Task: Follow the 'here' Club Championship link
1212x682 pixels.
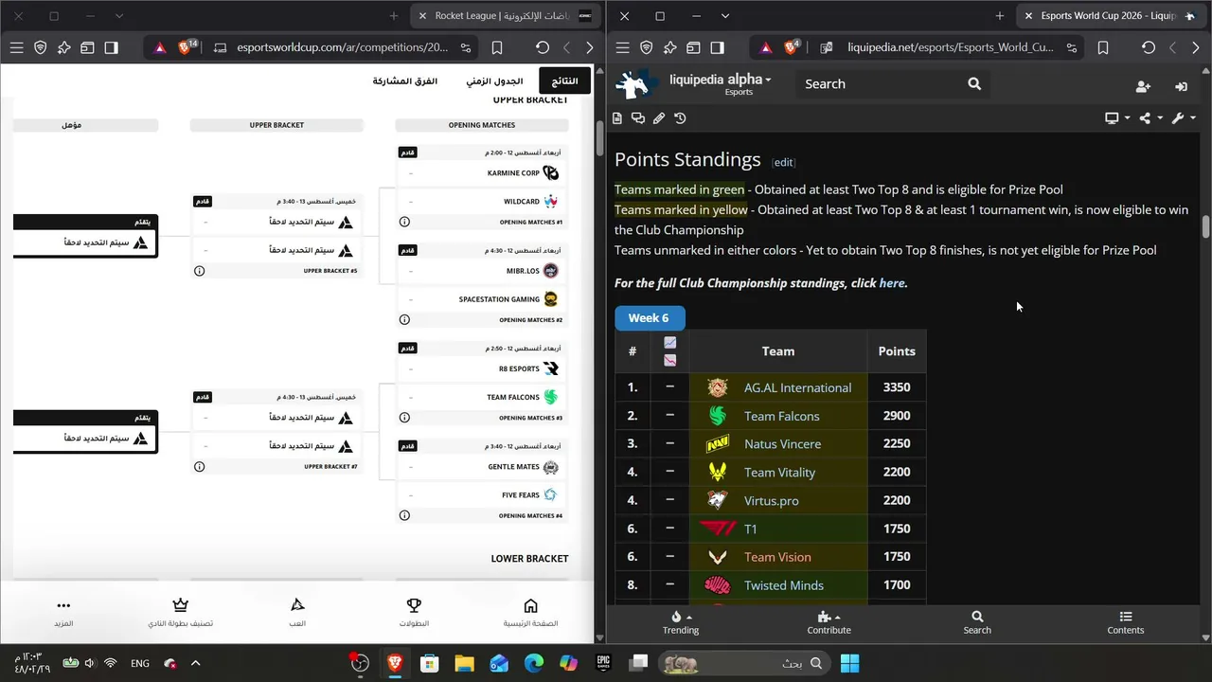Action: (891, 283)
